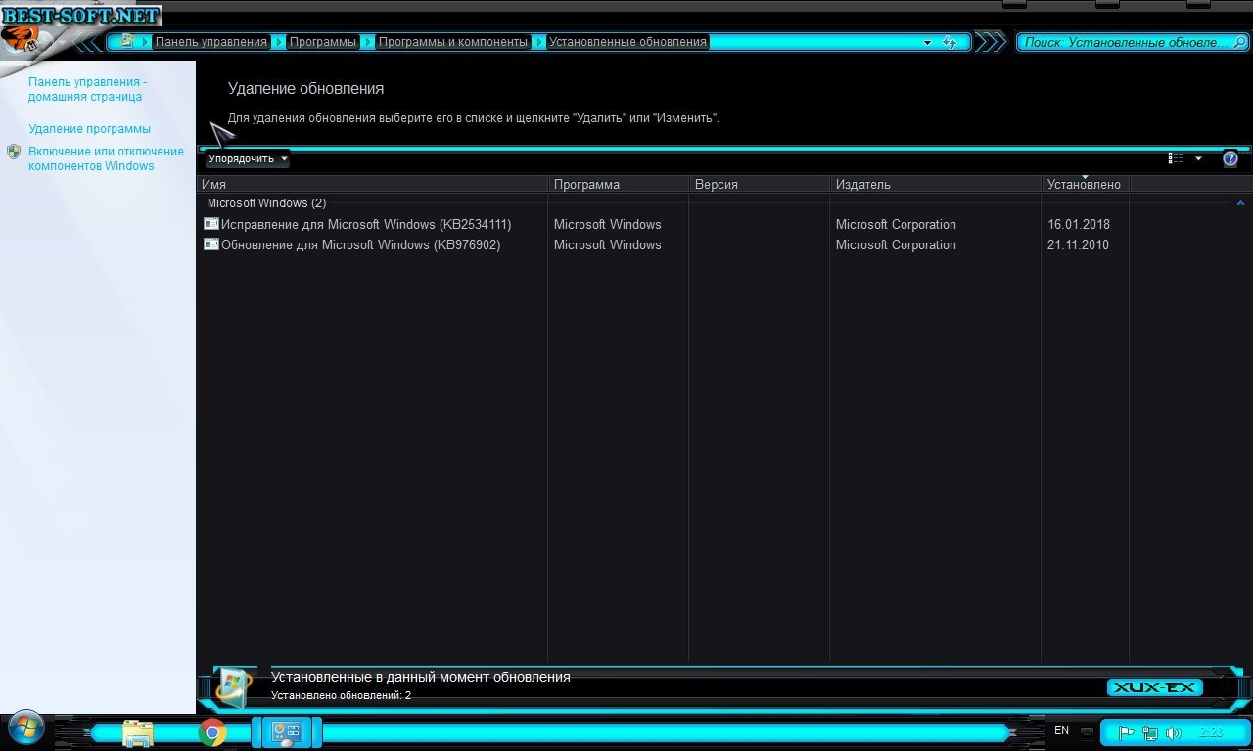This screenshot has height=751, width=1253.
Task: Open the Упорядочить dropdown menu
Action: 248,158
